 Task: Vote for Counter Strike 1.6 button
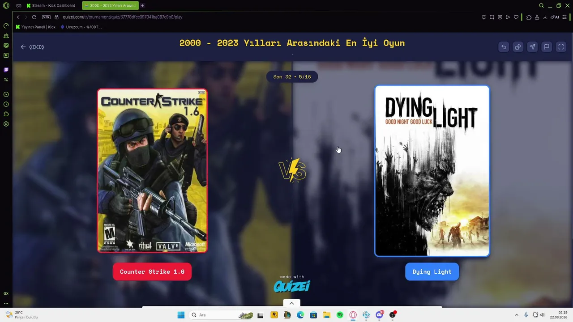click(152, 271)
